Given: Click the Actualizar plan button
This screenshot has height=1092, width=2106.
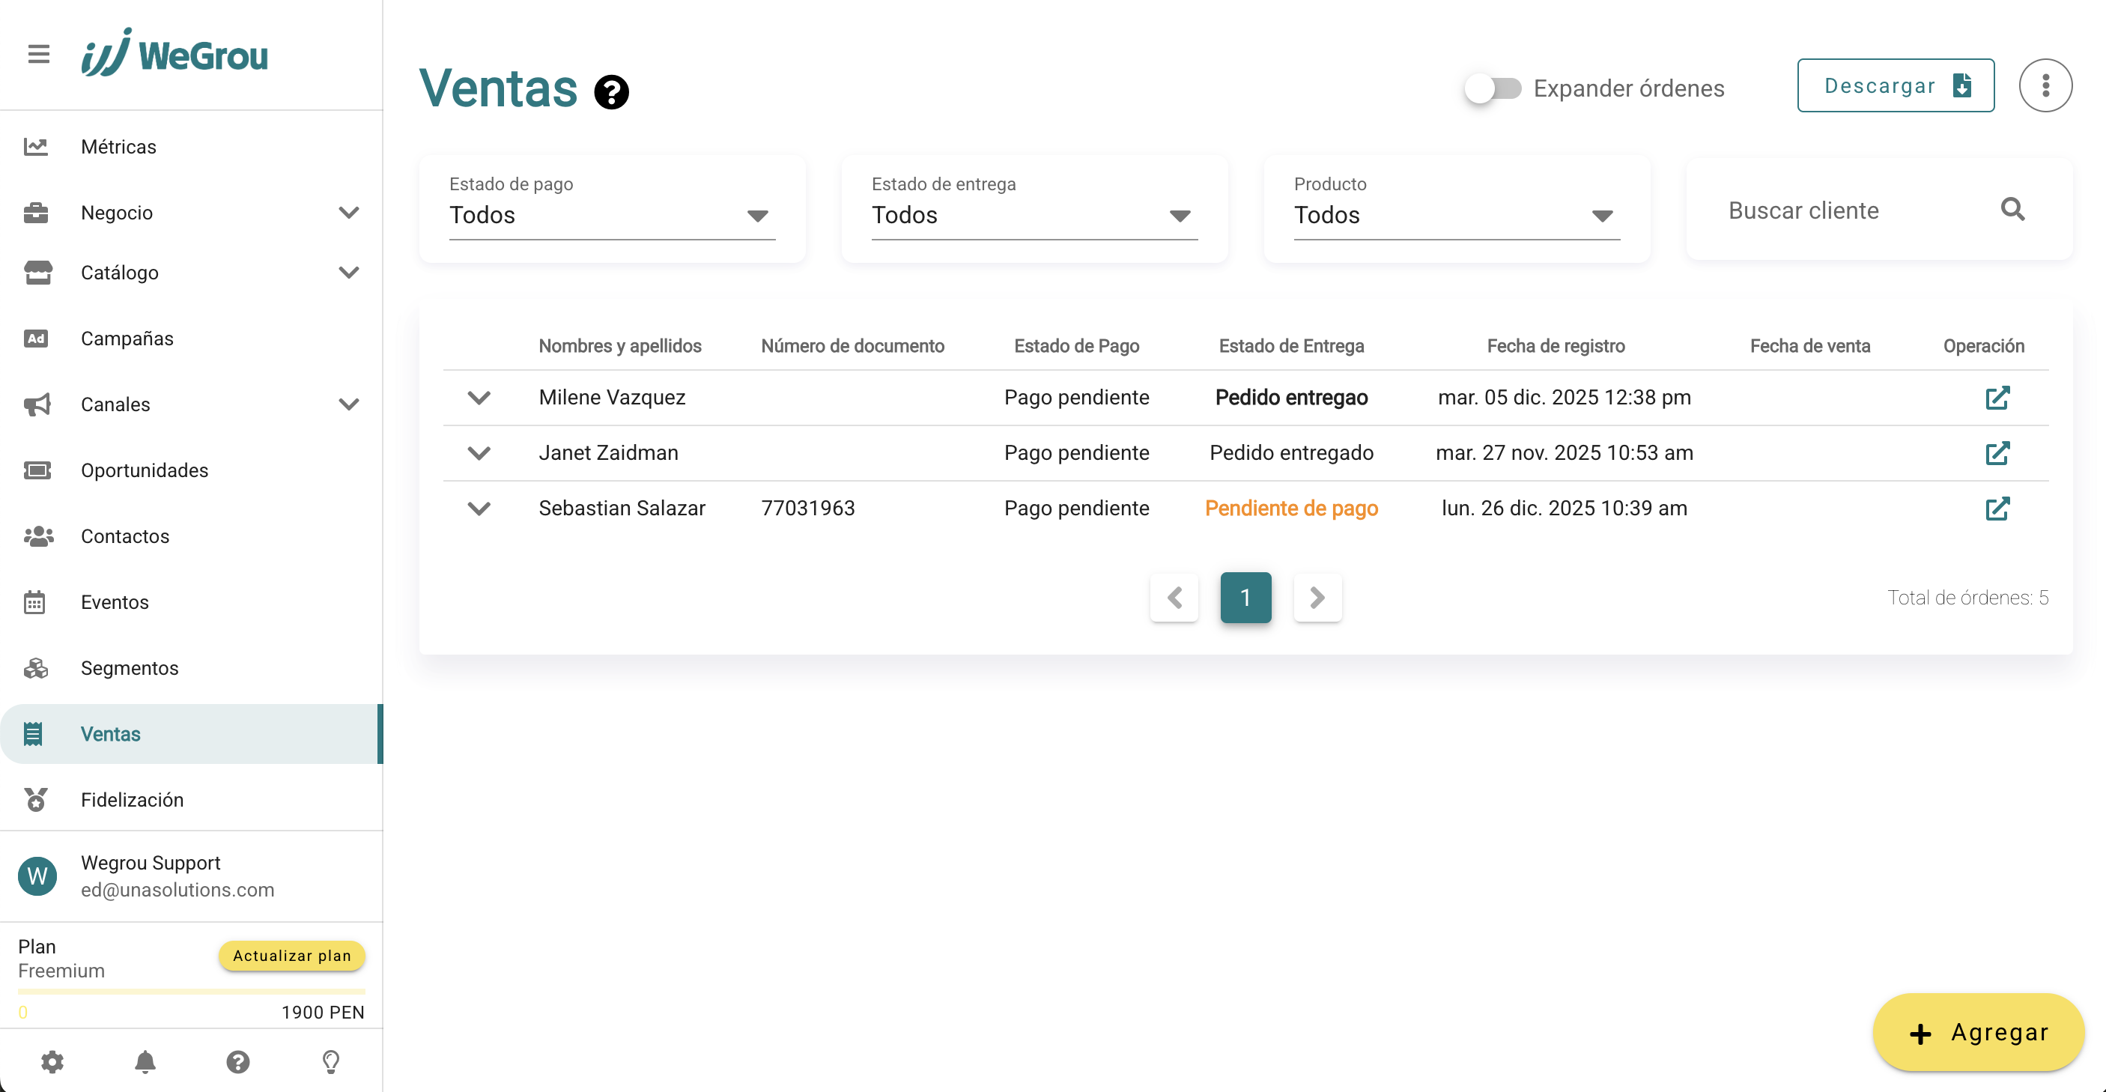Looking at the screenshot, I should (x=292, y=956).
